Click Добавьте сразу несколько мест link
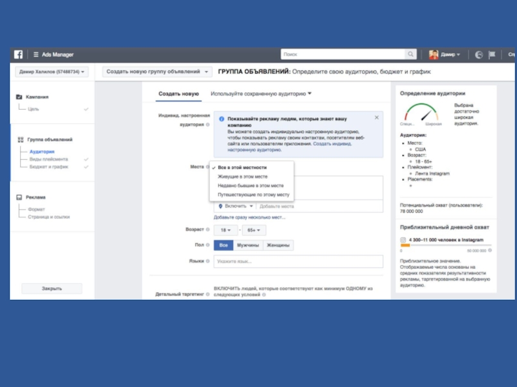 [249, 217]
